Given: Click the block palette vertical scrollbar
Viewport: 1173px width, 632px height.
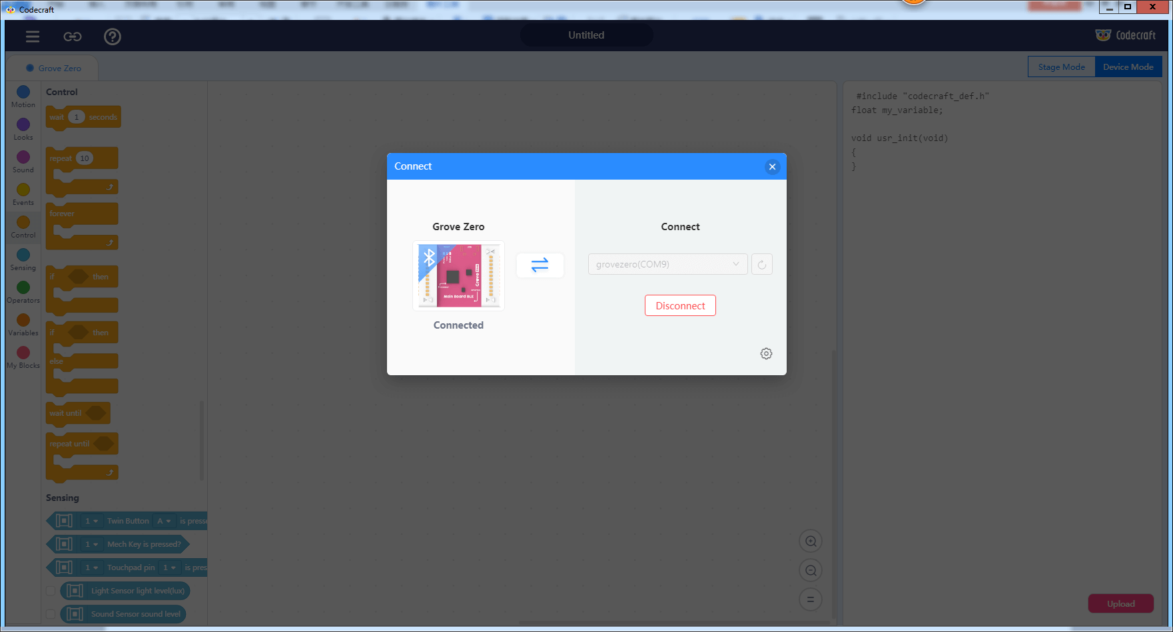Looking at the screenshot, I should (x=202, y=440).
